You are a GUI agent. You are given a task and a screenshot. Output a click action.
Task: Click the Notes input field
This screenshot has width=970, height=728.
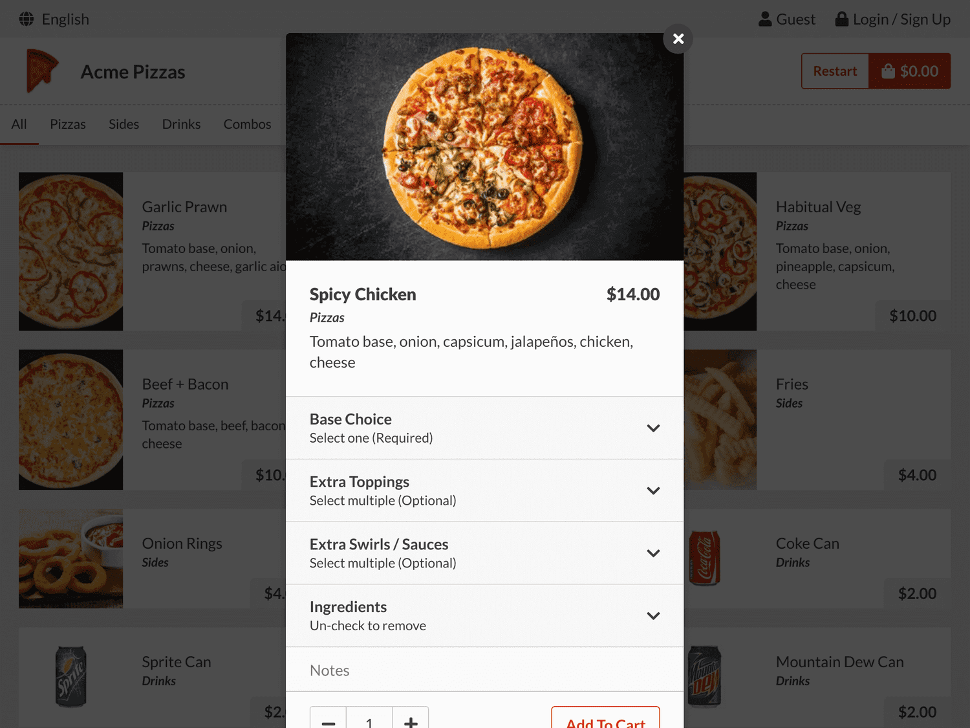pos(485,670)
